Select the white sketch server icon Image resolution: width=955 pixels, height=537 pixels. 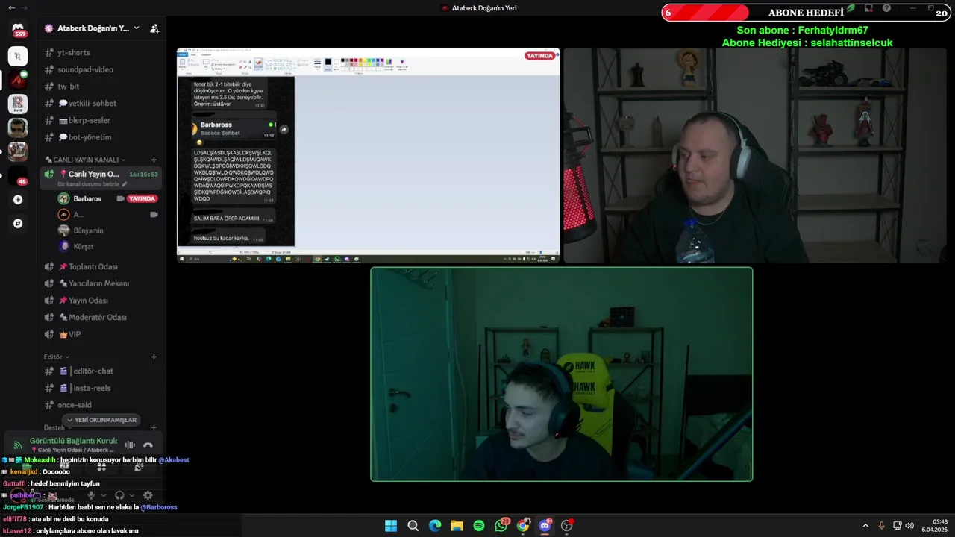tap(18, 56)
